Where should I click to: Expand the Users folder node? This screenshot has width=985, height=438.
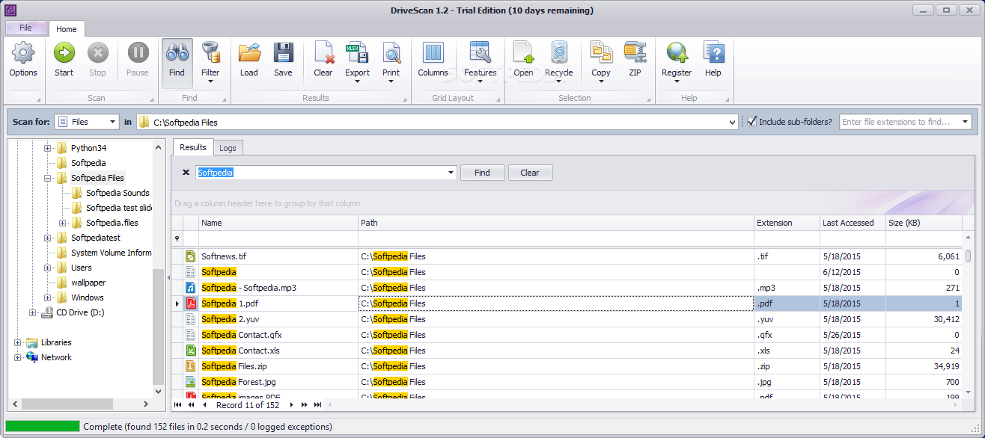point(47,268)
